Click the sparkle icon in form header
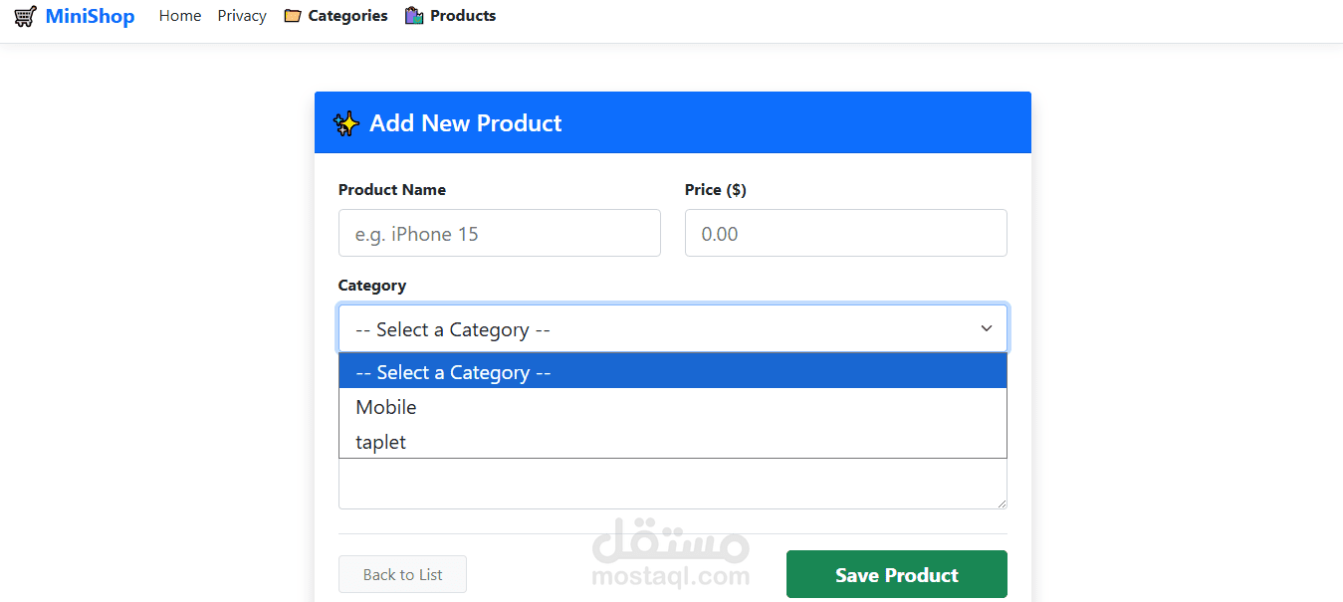1343x602 pixels. 346,123
